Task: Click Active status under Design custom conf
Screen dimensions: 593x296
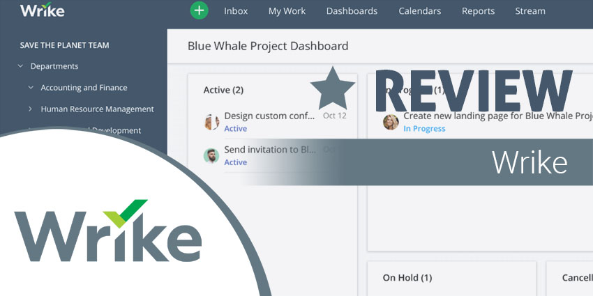Action: (235, 129)
